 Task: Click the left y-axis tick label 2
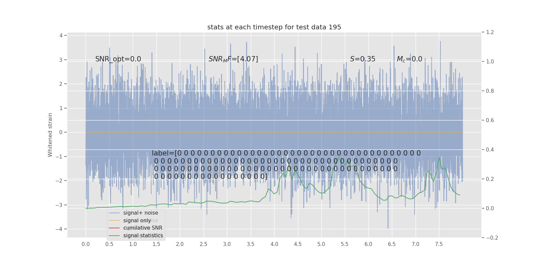[x=61, y=84]
